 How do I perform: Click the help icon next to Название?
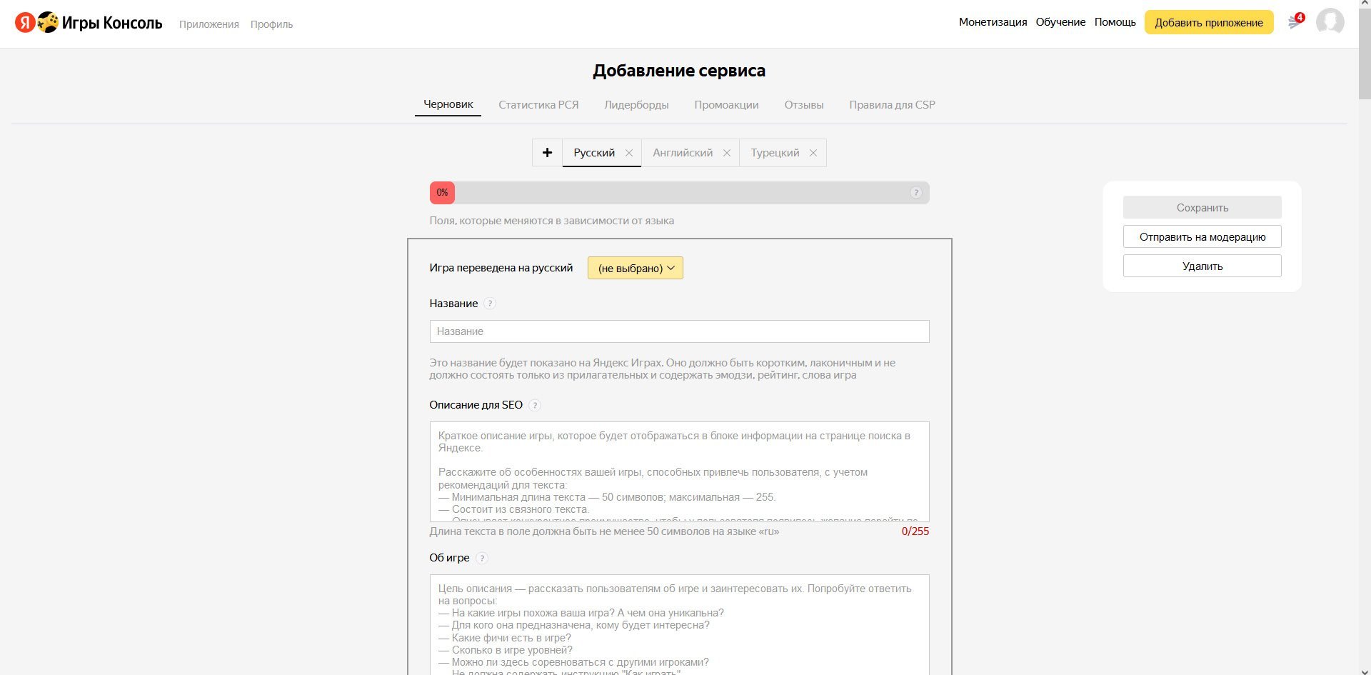click(x=490, y=304)
